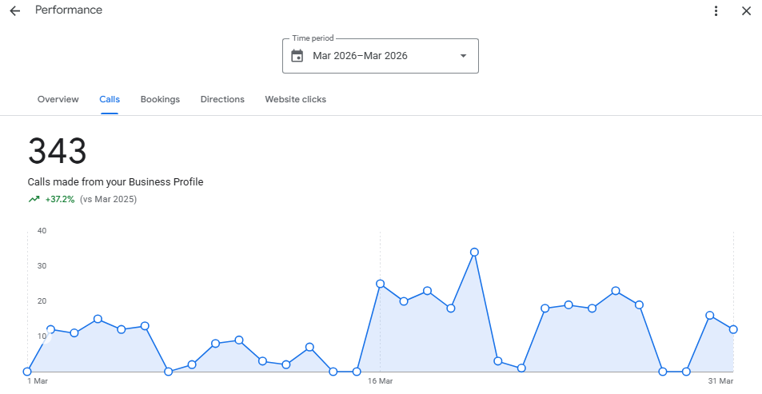This screenshot has height=394, width=762.
Task: Open the Bookings tab
Action: [x=160, y=99]
